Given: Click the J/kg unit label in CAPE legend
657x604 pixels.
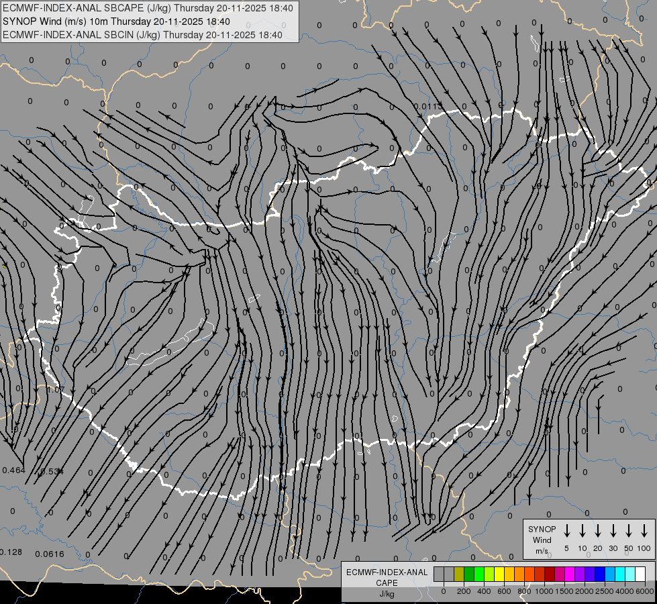Looking at the screenshot, I should click(x=387, y=594).
